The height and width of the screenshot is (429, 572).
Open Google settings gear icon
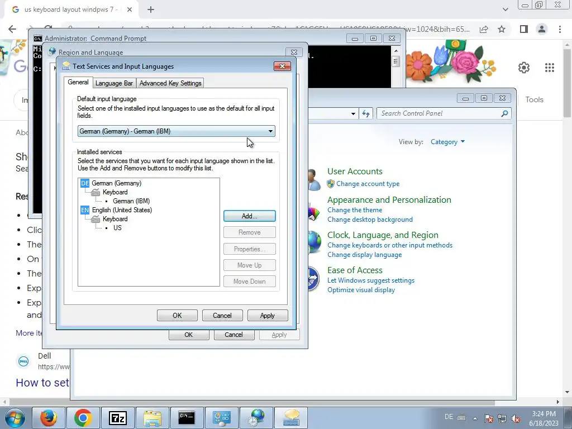[x=524, y=68]
